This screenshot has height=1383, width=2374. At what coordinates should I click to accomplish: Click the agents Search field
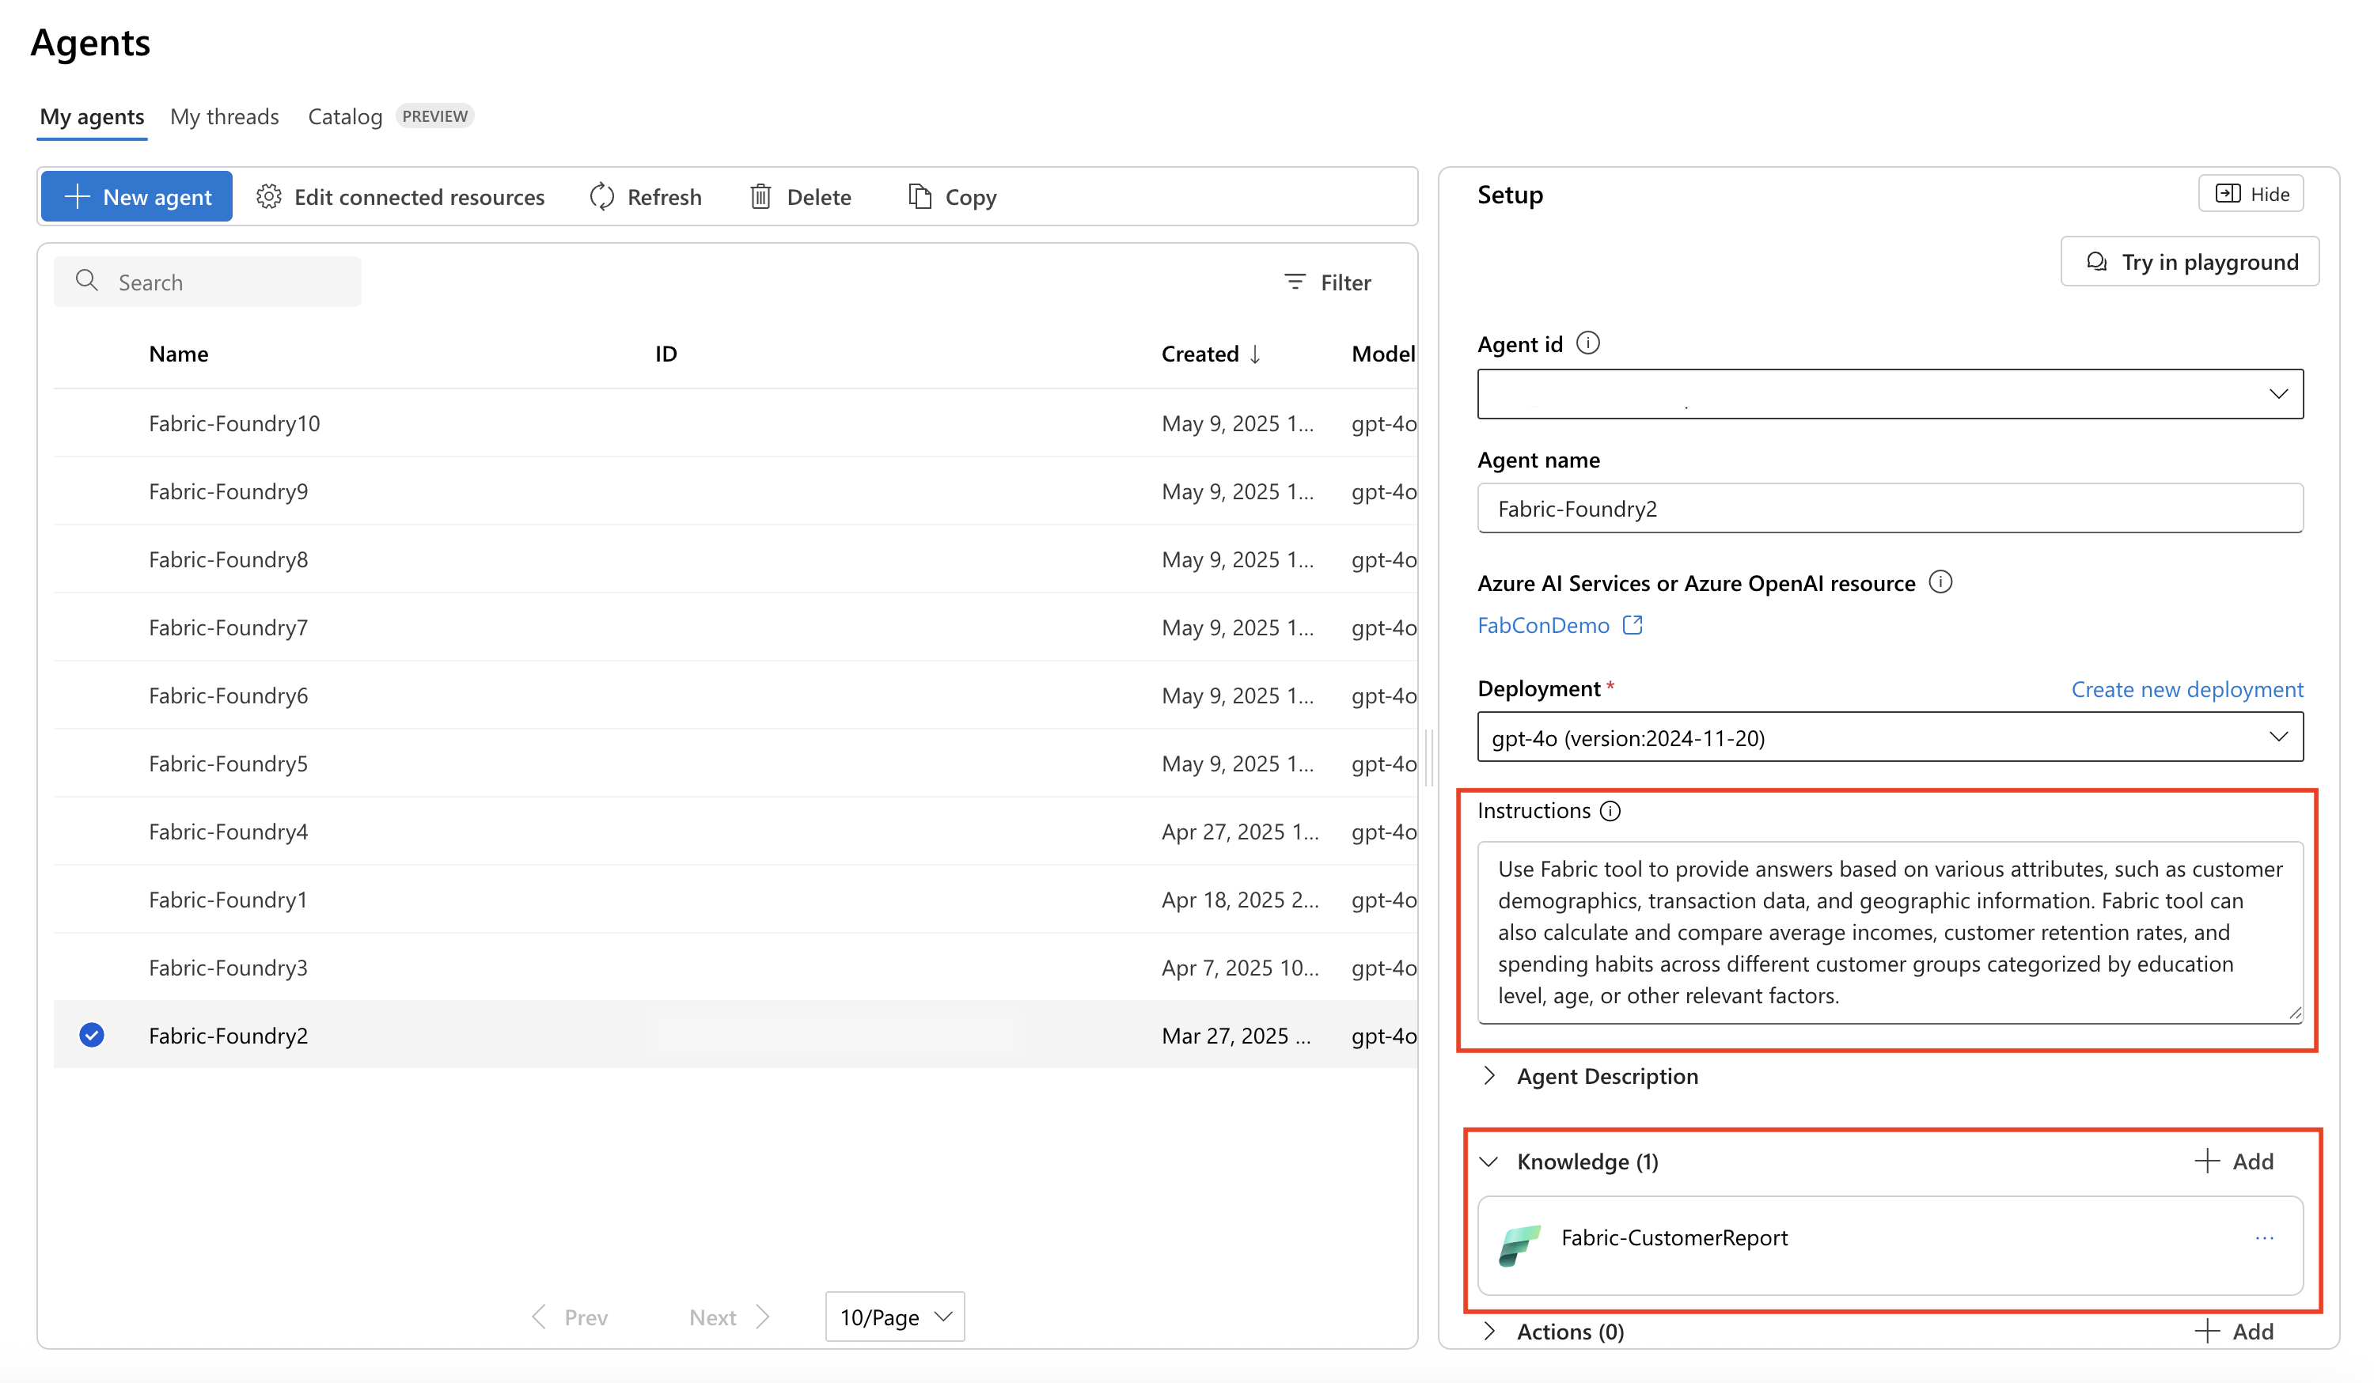tap(209, 282)
